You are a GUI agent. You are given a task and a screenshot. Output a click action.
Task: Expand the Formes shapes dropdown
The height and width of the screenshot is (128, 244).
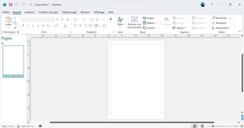click(x=150, y=28)
